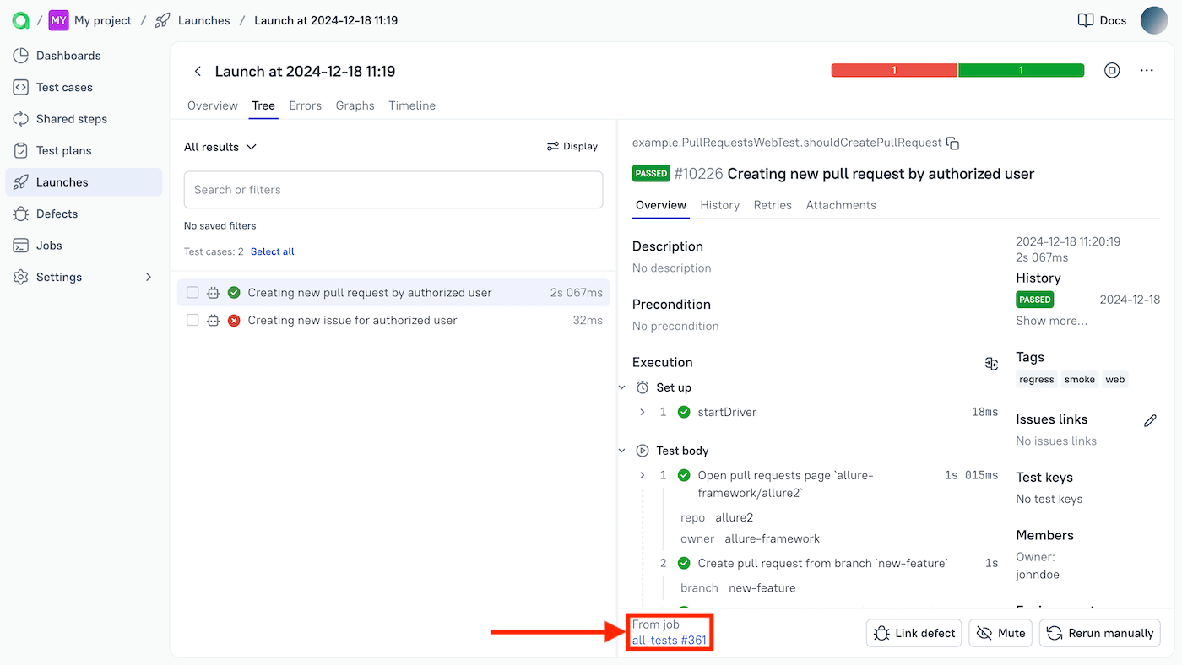Collapse the Test body section
The height and width of the screenshot is (665, 1182).
(622, 450)
